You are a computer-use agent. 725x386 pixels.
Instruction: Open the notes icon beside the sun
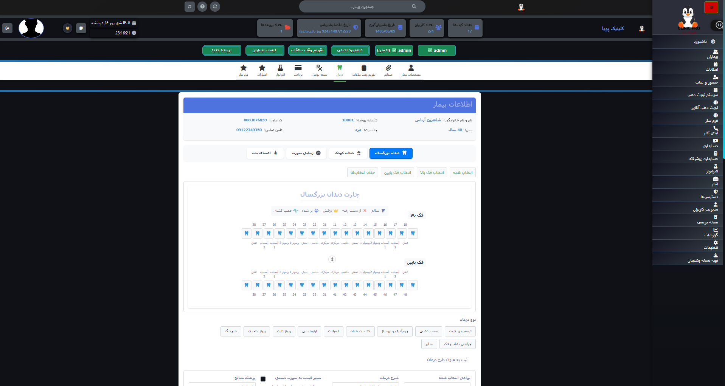81,28
